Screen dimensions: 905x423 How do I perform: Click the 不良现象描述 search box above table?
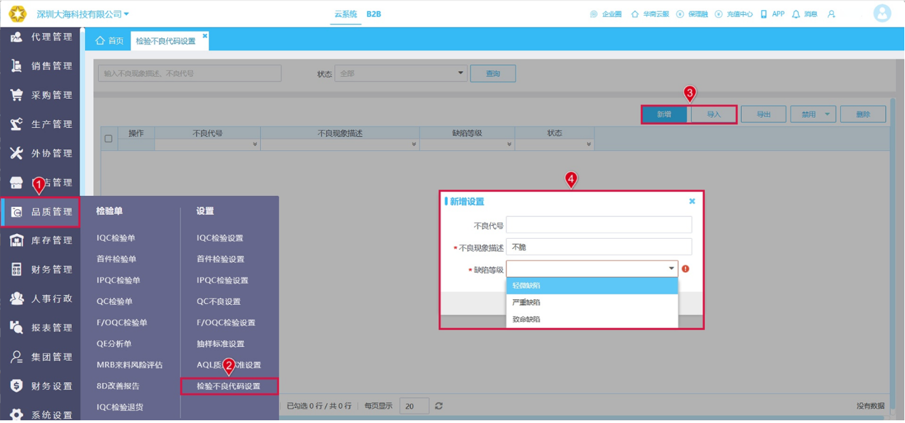tap(189, 73)
